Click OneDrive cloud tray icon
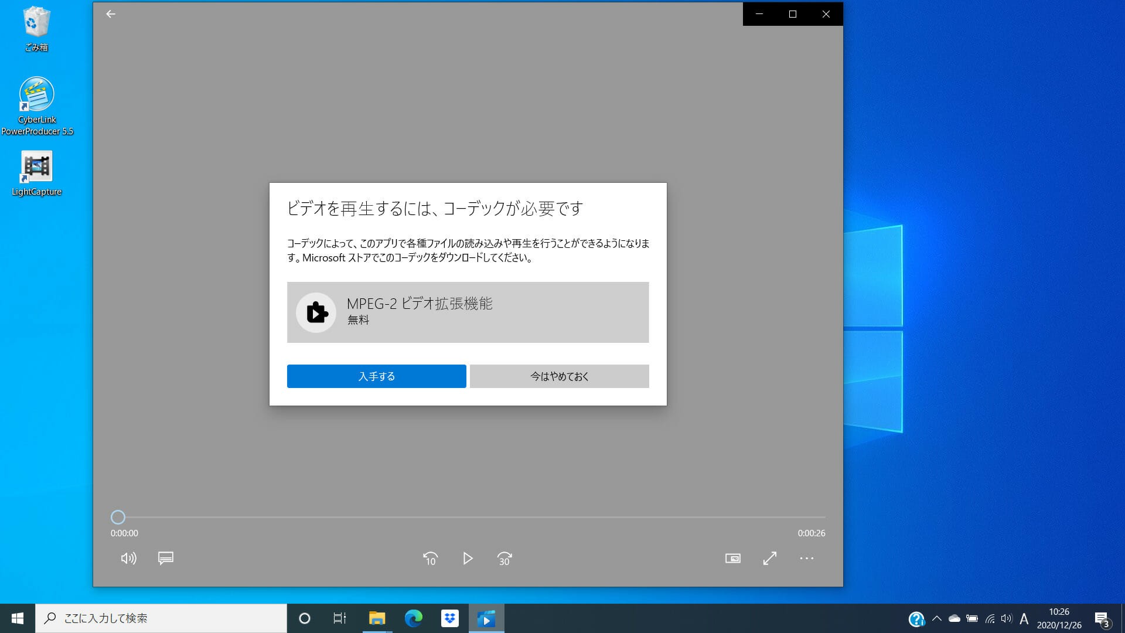 tap(954, 618)
